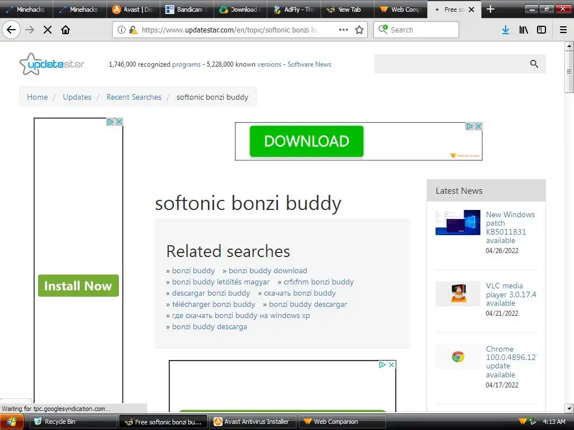Click Web Companion tray icon
The width and height of the screenshot is (574, 430).
(x=523, y=422)
